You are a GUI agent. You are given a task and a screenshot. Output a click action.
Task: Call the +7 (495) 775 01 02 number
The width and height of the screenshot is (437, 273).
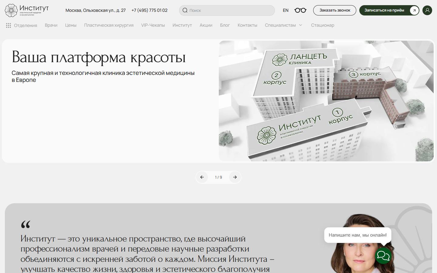(149, 10)
